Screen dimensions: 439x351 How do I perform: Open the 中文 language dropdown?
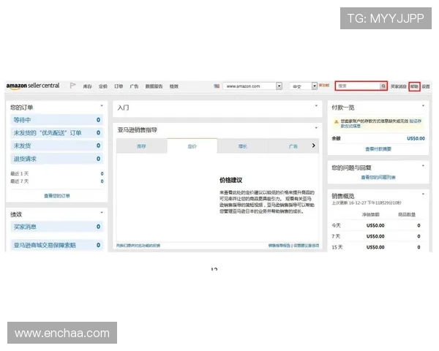pos(303,86)
